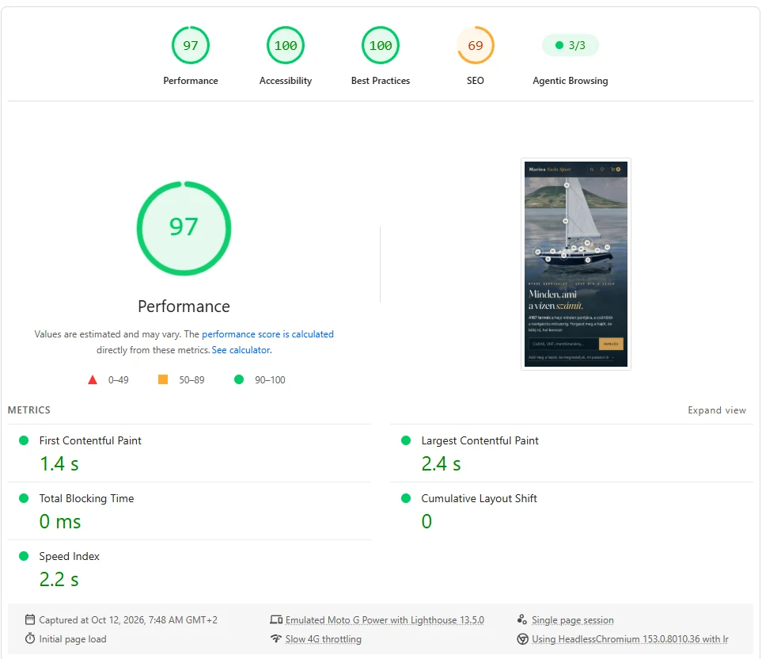The width and height of the screenshot is (762, 659).
Task: Click the Best Practices score gauge 100
Action: tap(381, 45)
